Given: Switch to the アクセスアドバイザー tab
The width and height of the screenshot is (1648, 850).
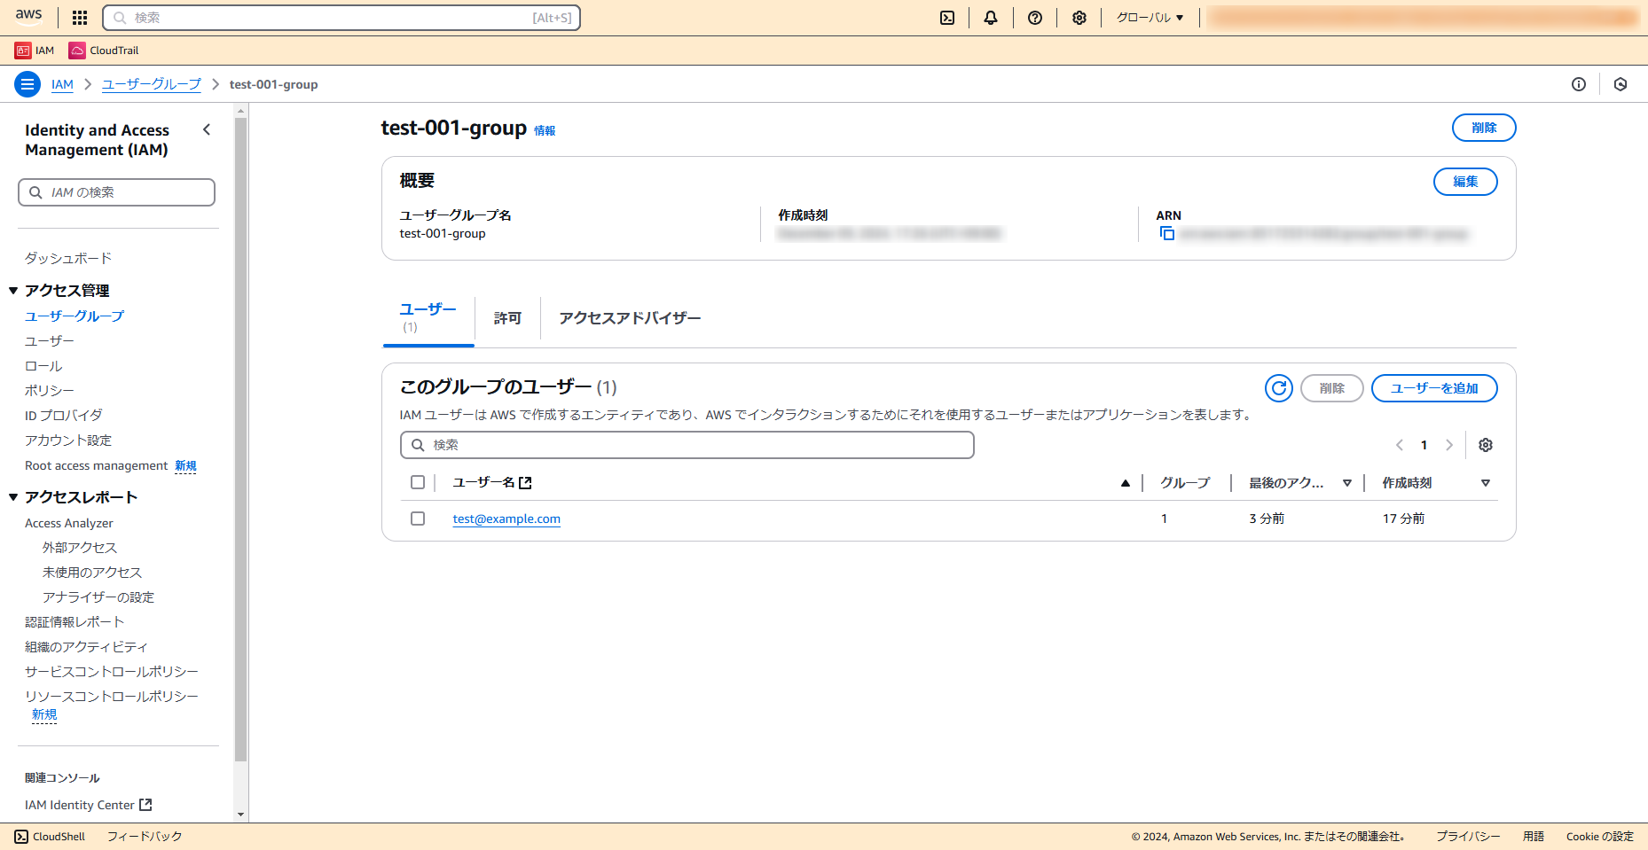Looking at the screenshot, I should click(630, 318).
